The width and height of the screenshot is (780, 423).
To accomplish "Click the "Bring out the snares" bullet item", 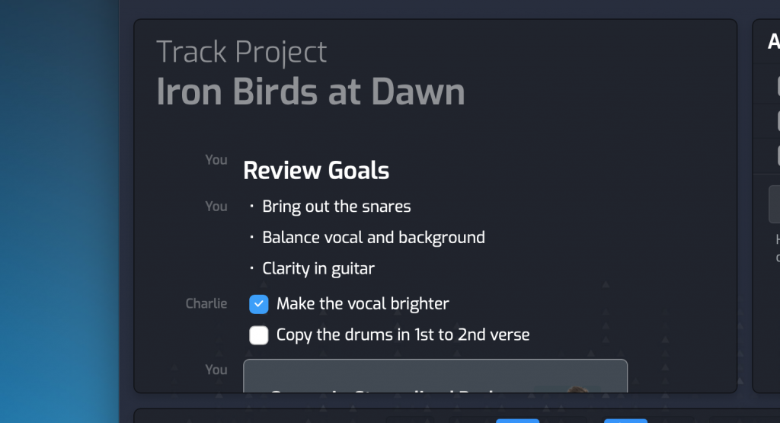I will 336,207.
